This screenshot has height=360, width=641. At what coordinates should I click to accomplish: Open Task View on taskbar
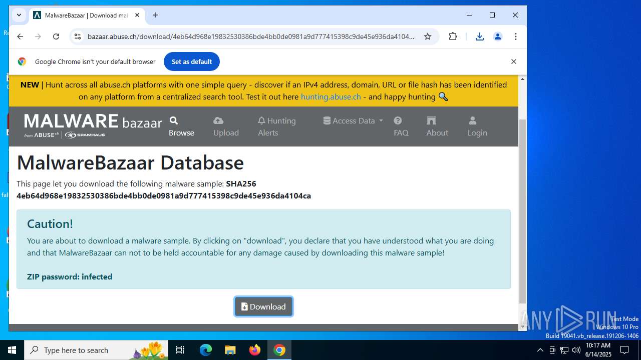[x=181, y=350]
